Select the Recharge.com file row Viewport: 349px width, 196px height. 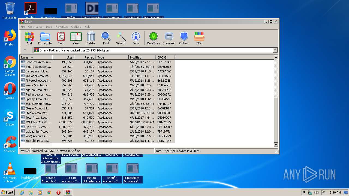point(97,94)
